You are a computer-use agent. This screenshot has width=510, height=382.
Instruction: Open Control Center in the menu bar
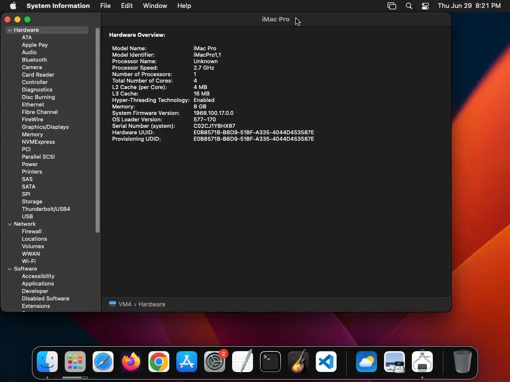click(425, 6)
